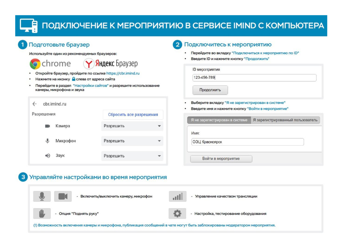This screenshot has width=356, height=251.
Task: Click the speaker sound icon in permissions
Action: point(47,156)
